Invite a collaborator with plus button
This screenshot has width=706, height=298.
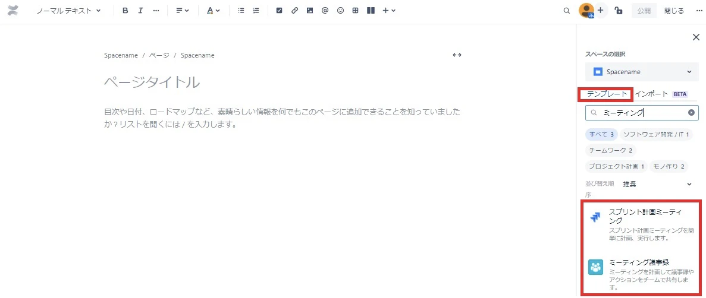[600, 11]
